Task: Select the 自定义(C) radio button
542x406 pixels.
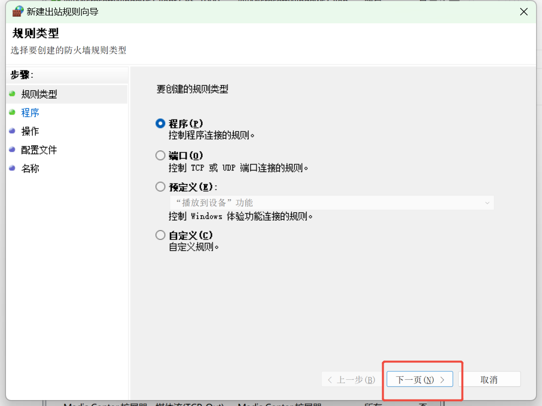Action: 160,235
